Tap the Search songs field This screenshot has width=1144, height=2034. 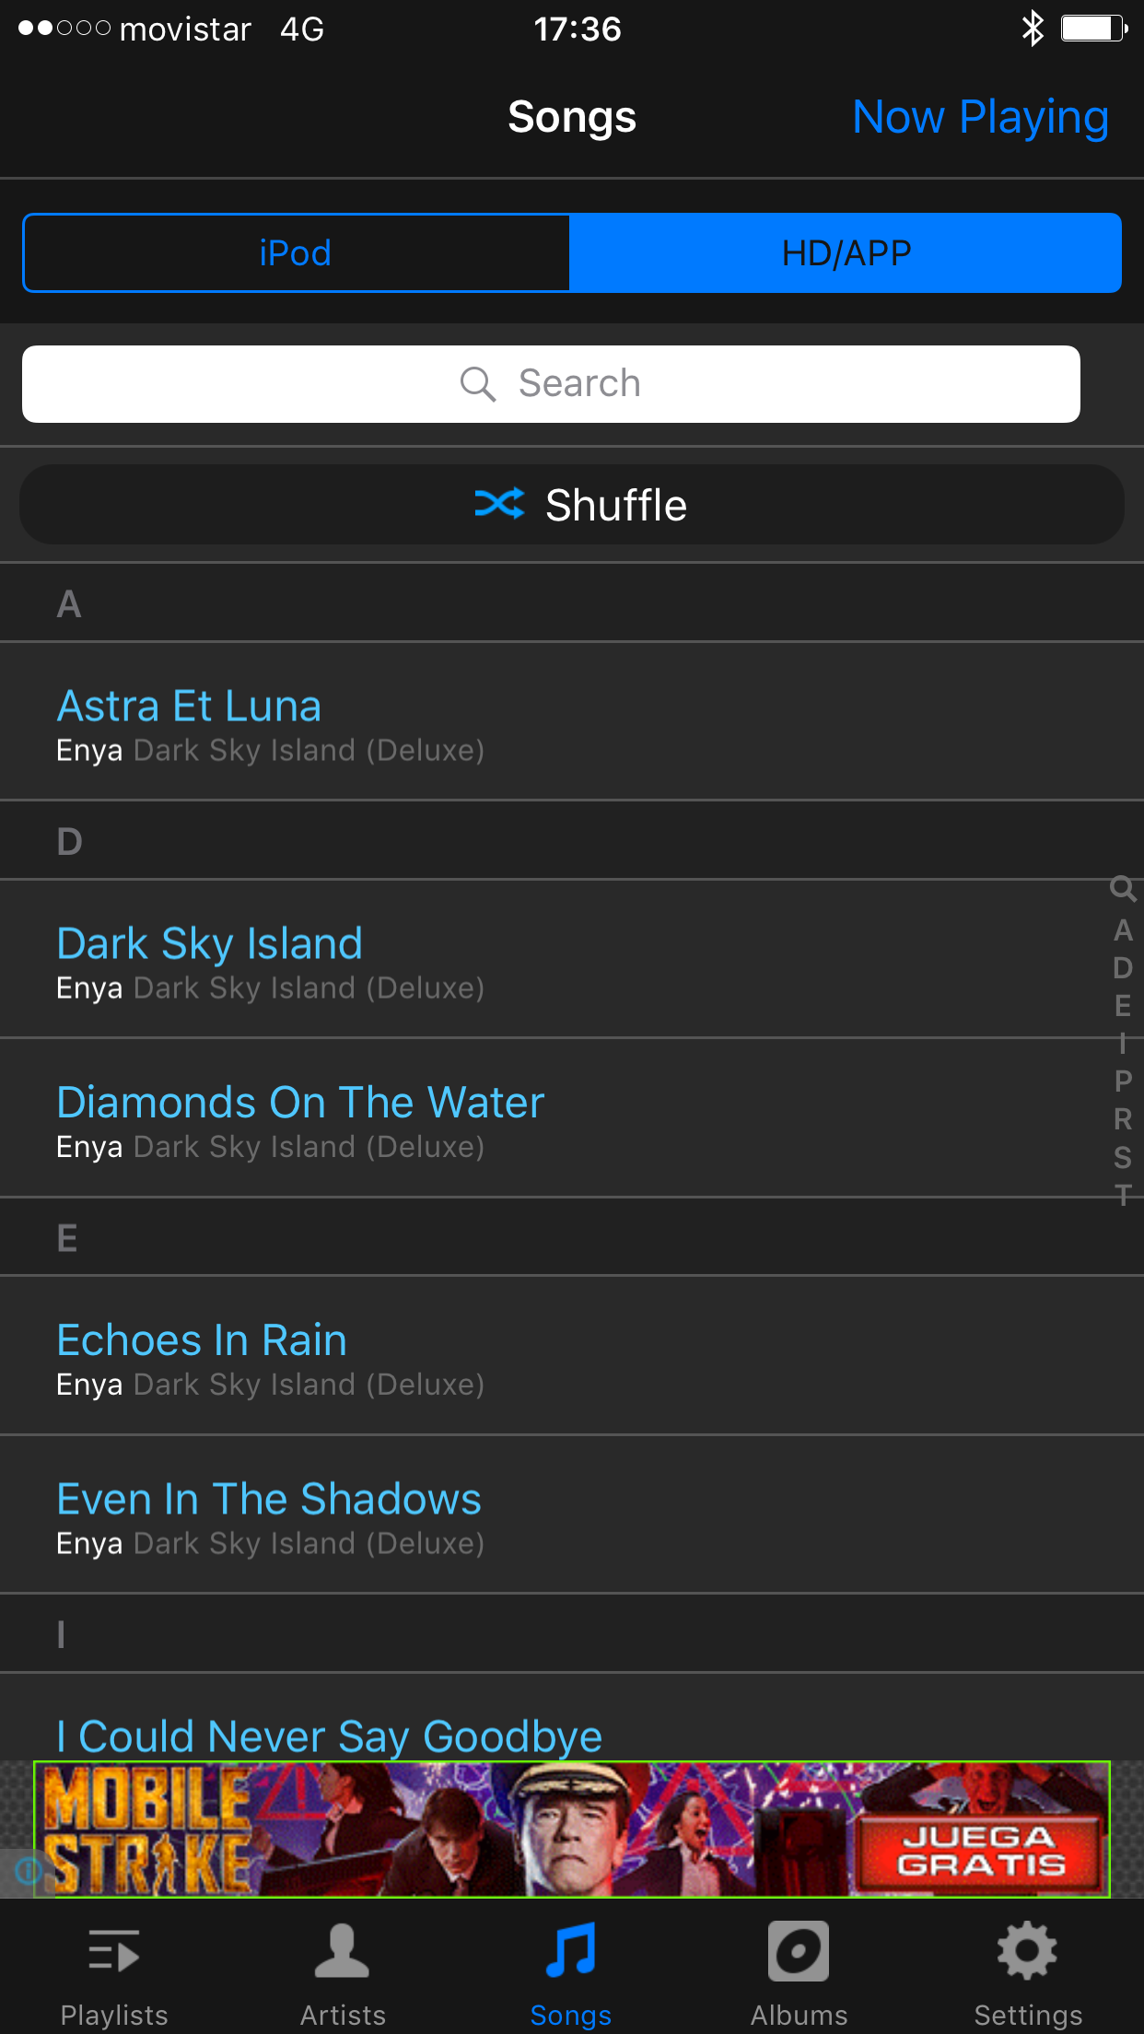[x=551, y=384]
